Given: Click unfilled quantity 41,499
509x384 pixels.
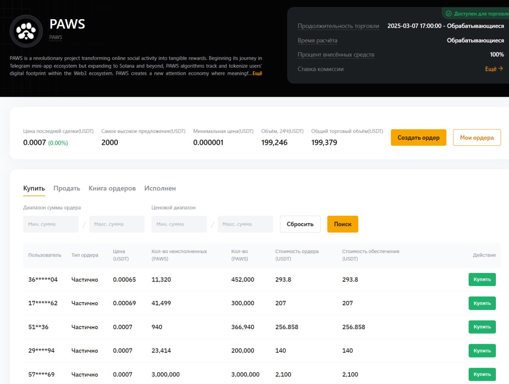Looking at the screenshot, I should (161, 303).
